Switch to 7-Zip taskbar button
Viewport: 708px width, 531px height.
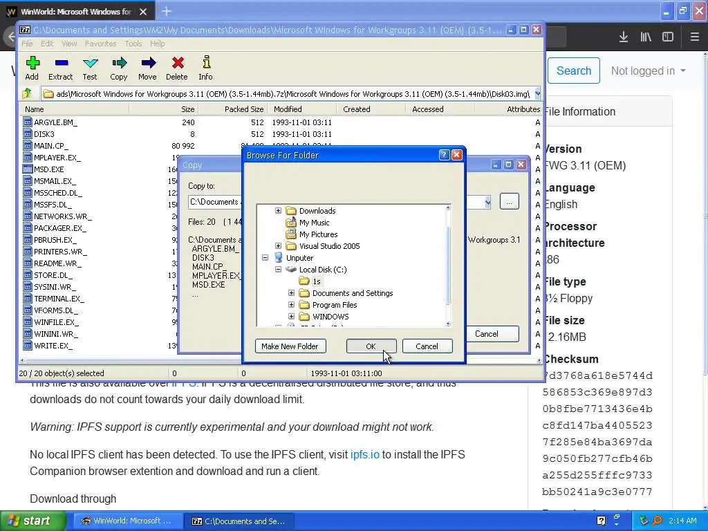coord(239,521)
